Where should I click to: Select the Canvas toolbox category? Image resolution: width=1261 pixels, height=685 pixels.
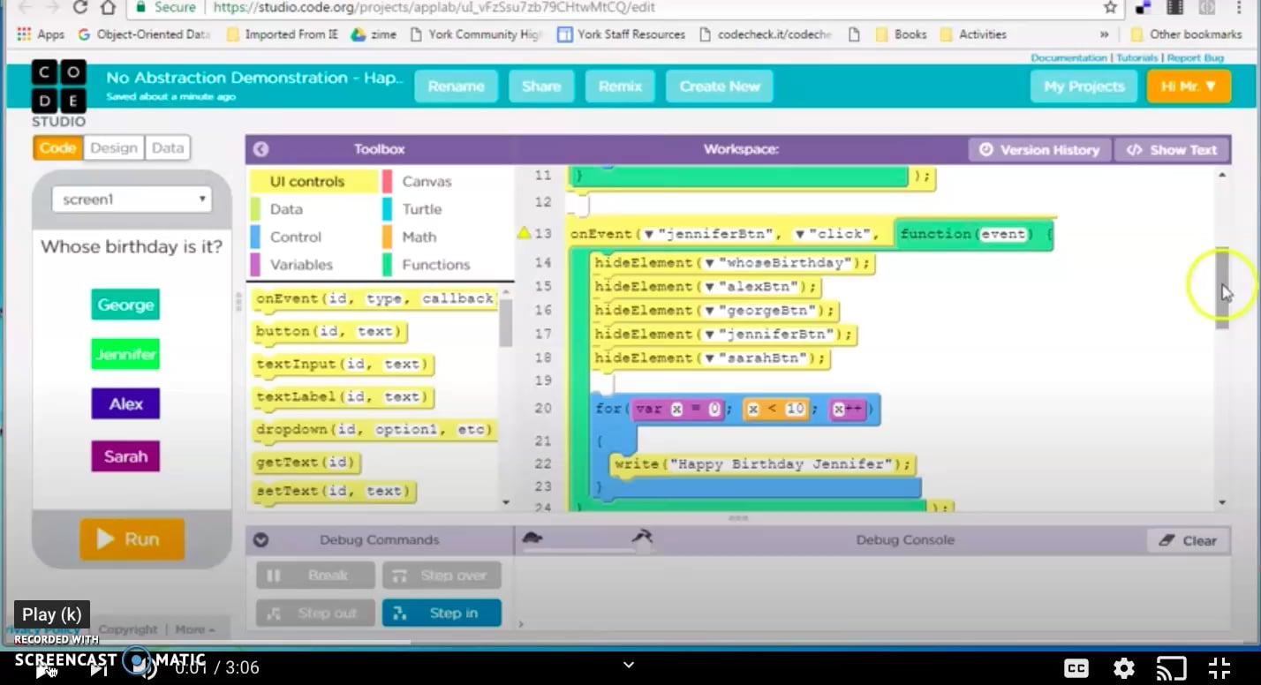coord(427,182)
